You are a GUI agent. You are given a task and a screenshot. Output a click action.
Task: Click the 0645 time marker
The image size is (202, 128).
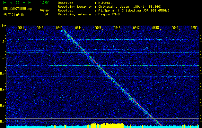coord(98,28)
